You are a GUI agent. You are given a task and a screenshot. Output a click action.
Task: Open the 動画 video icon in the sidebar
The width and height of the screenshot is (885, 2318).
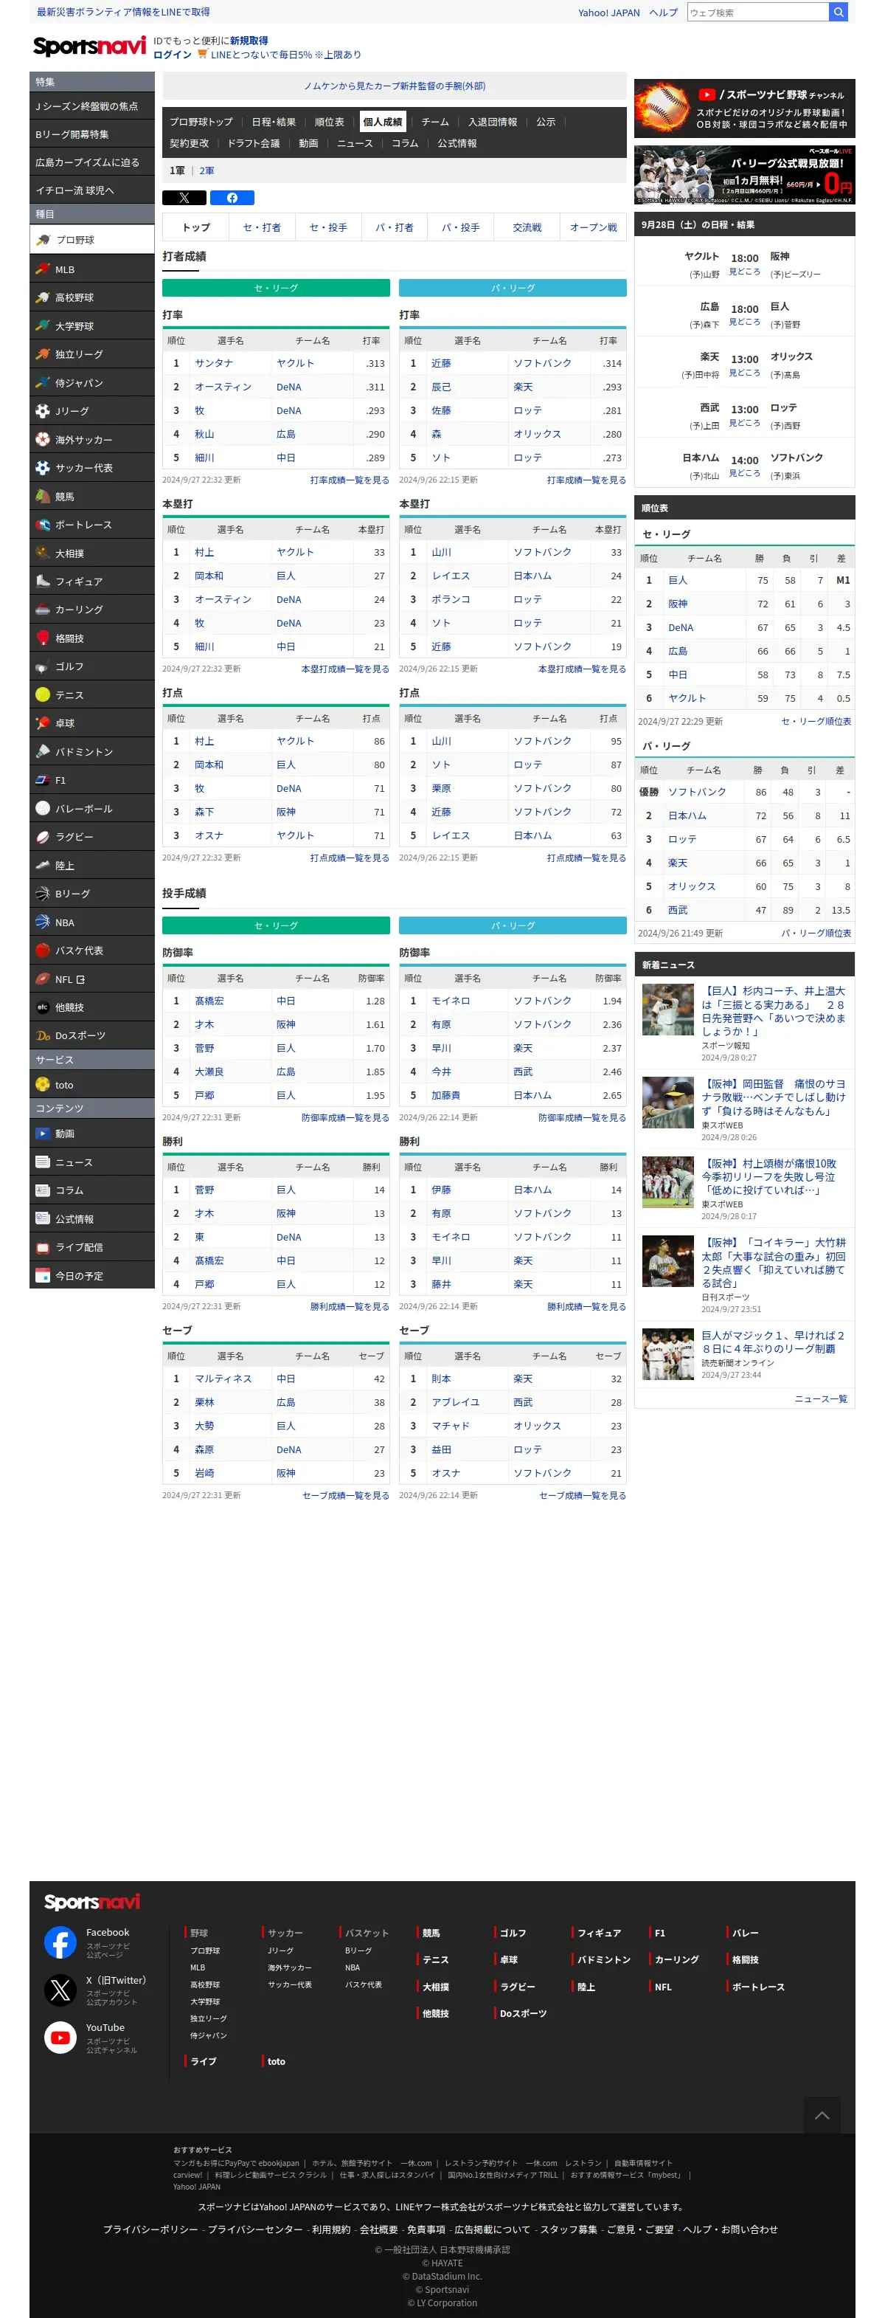[42, 1134]
